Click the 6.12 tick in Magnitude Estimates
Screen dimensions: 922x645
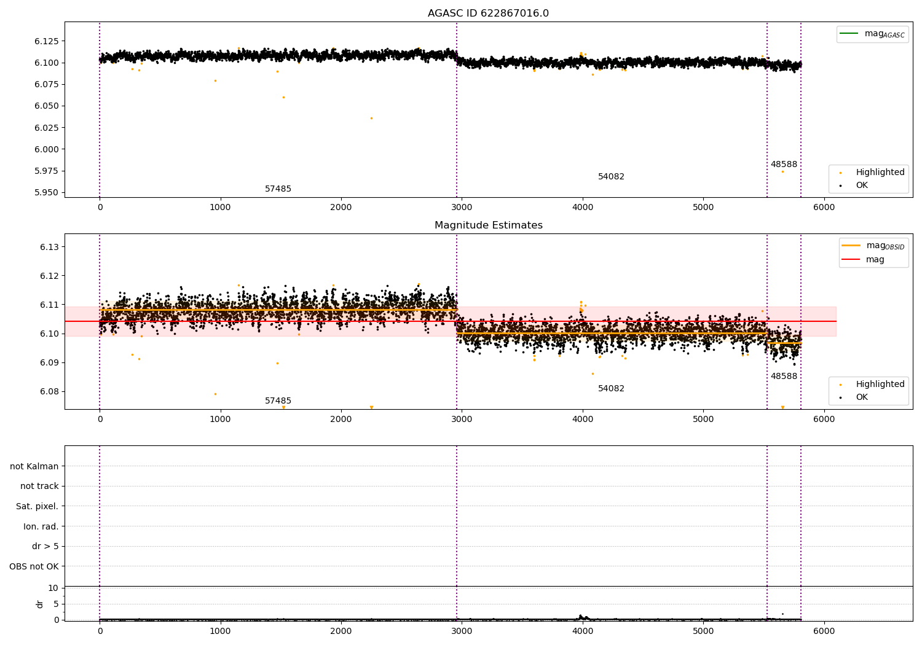pyautogui.click(x=49, y=276)
